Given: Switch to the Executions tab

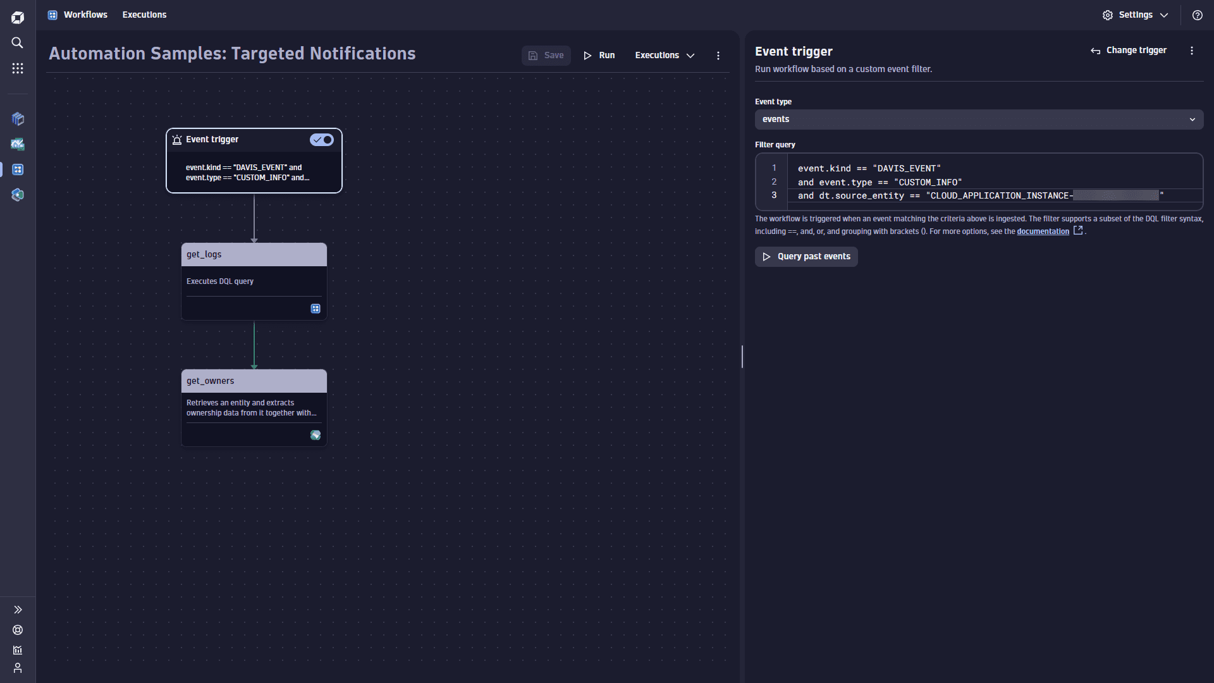Looking at the screenshot, I should pyautogui.click(x=144, y=15).
